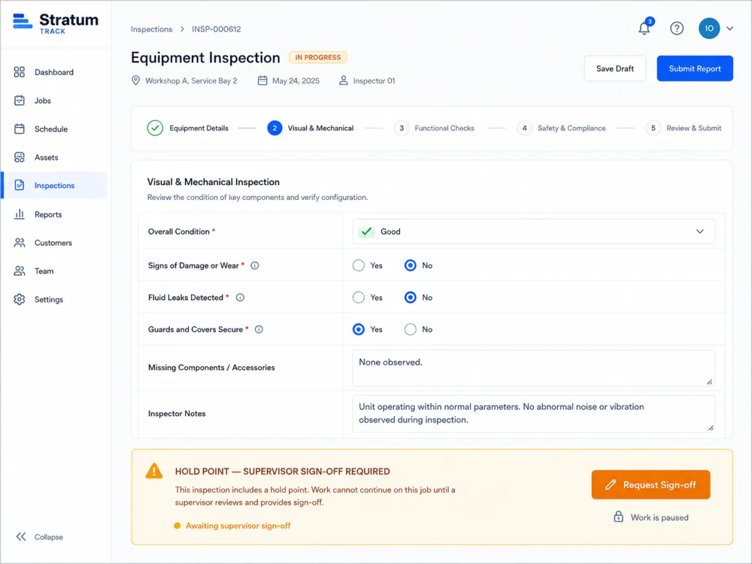
Task: Click the Customers people icon
Action: coord(19,243)
